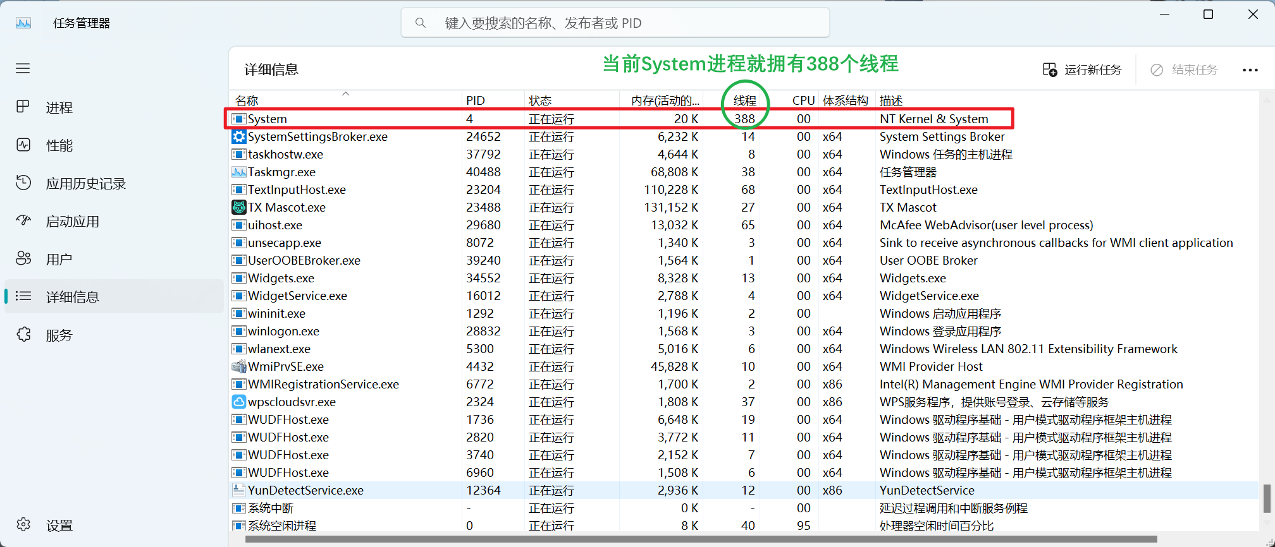
Task: Select the wlanext.exe row name
Action: tap(279, 349)
